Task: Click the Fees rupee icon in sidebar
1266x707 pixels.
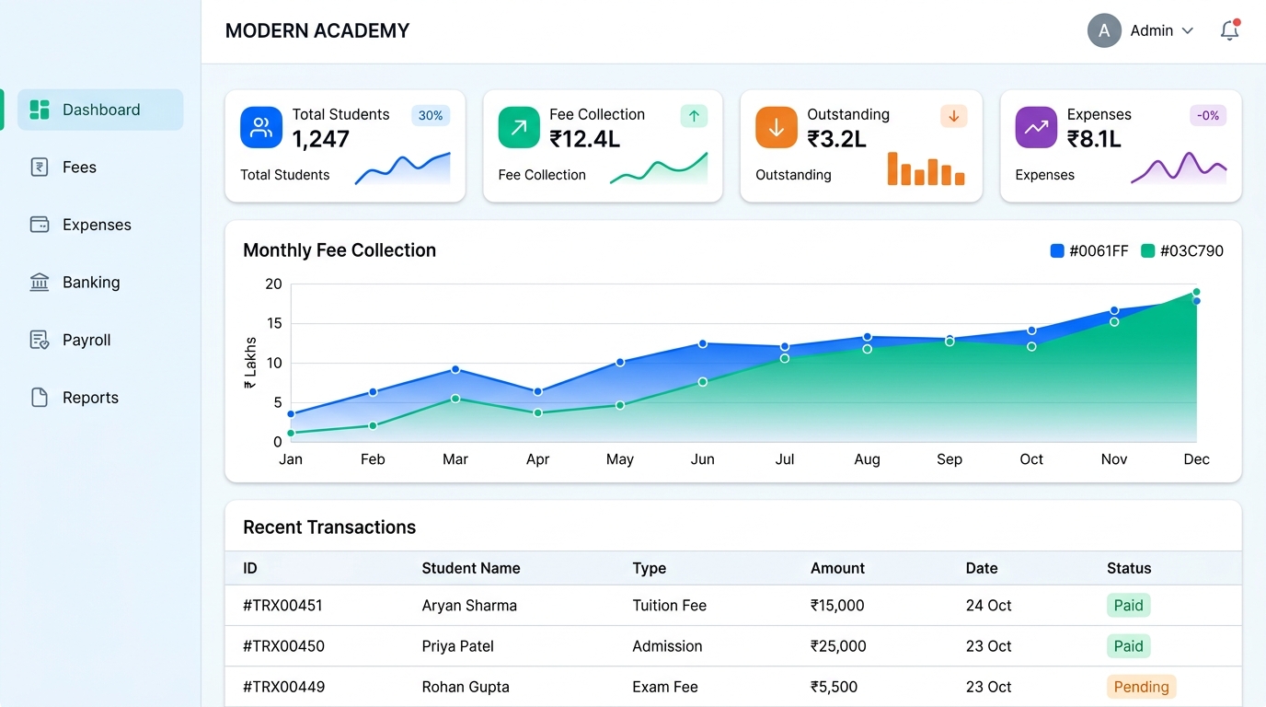Action: (x=40, y=168)
